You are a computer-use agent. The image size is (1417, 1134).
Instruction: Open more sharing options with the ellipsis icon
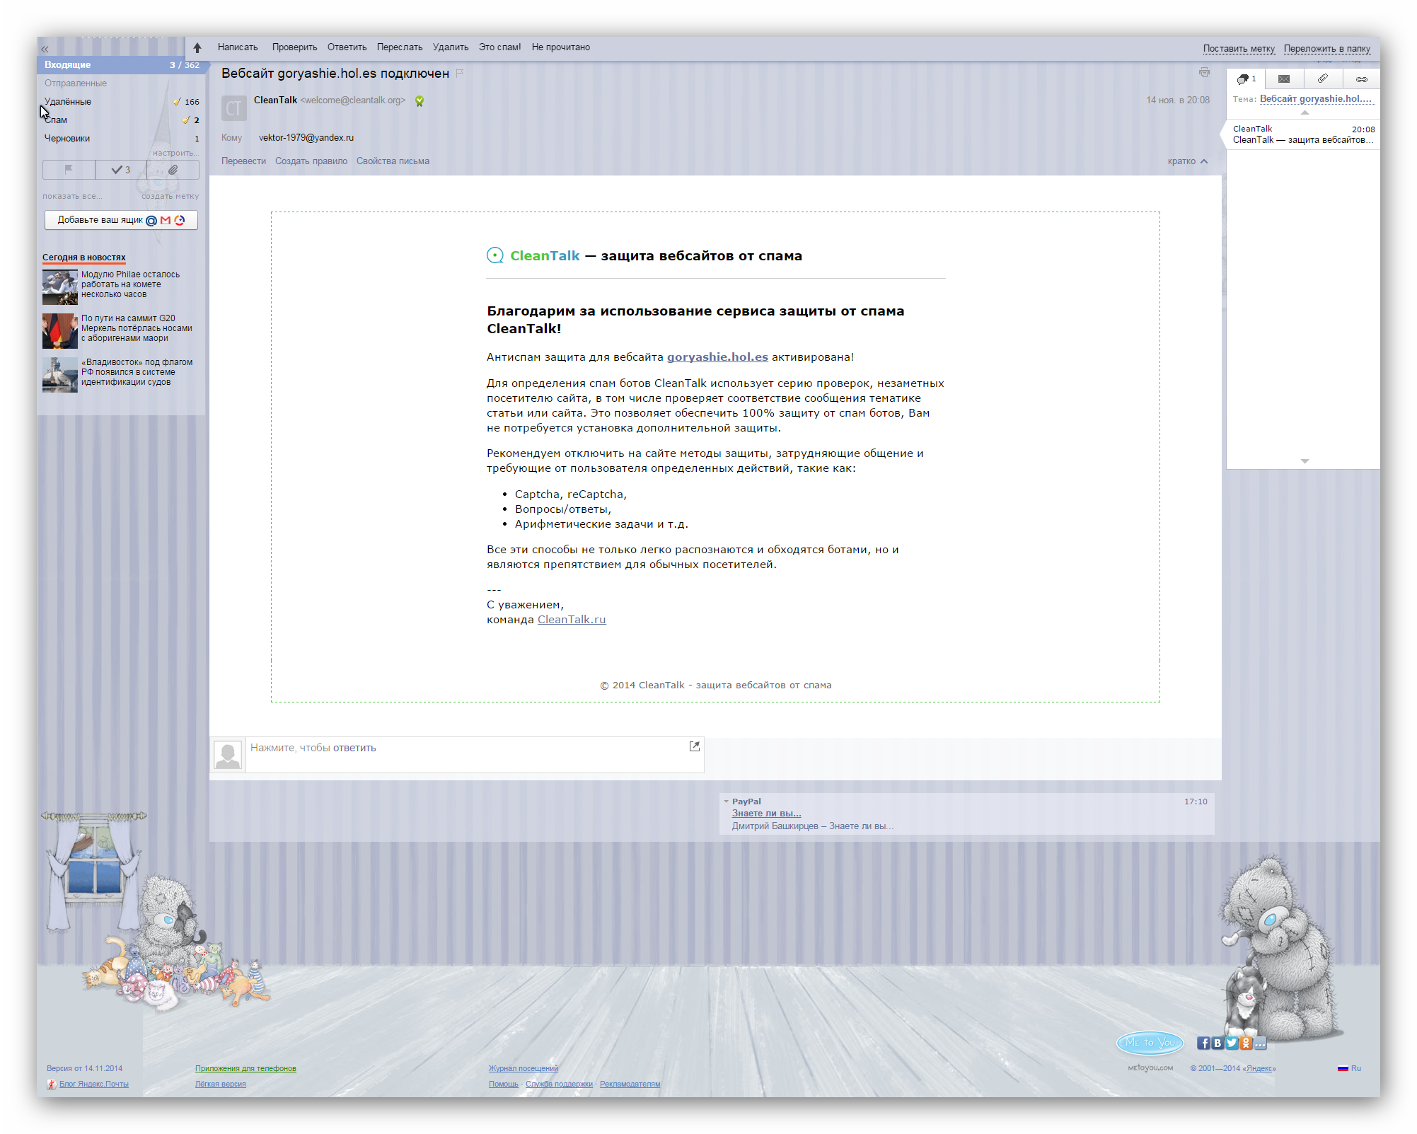tap(1260, 1043)
